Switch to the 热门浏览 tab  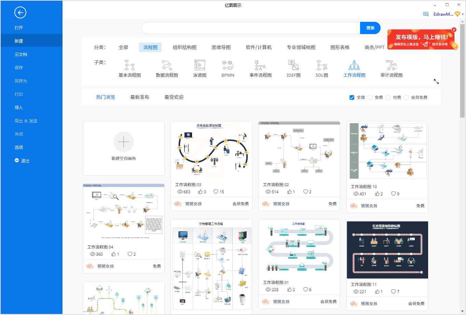(106, 97)
